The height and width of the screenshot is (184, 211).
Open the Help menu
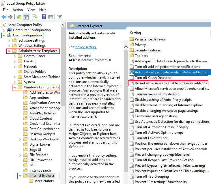click(x=43, y=10)
